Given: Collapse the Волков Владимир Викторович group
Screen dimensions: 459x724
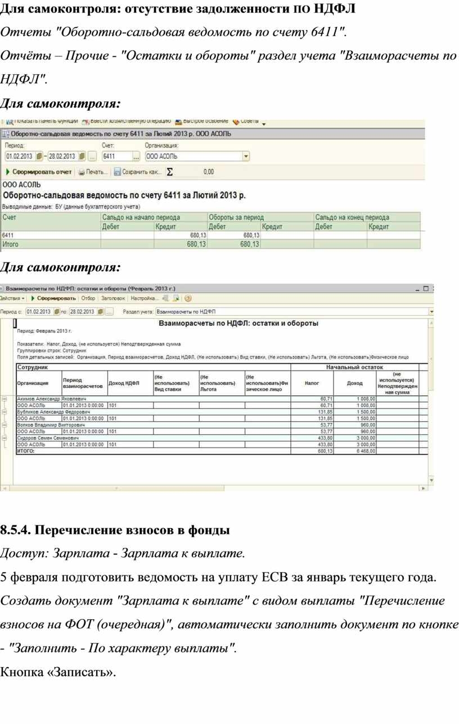Looking at the screenshot, I should pyautogui.click(x=4, y=425).
